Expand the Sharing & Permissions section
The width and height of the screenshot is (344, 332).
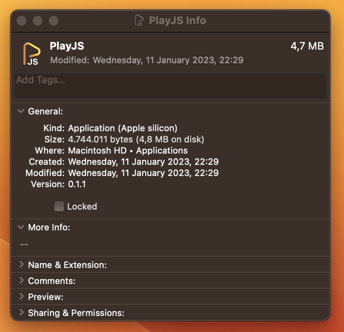pos(21,313)
